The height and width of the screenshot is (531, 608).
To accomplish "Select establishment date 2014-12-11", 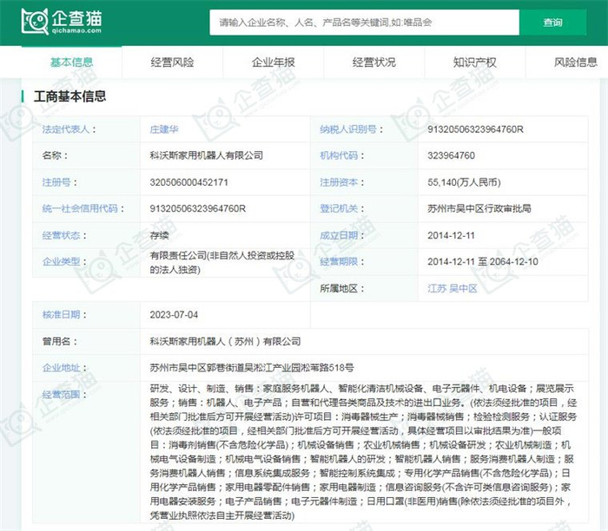I will (451, 235).
